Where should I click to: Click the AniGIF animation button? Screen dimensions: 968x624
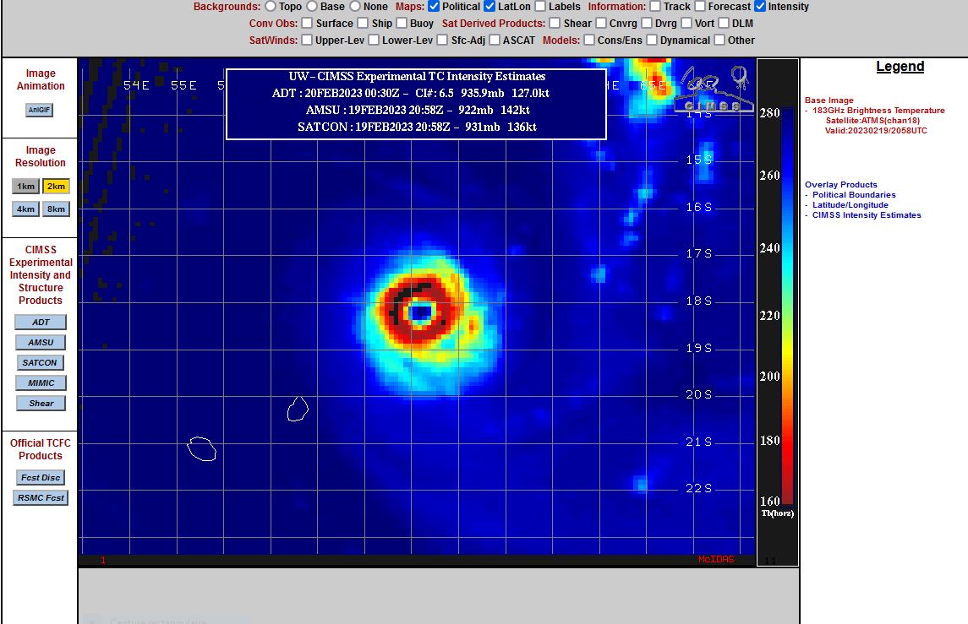pyautogui.click(x=40, y=110)
